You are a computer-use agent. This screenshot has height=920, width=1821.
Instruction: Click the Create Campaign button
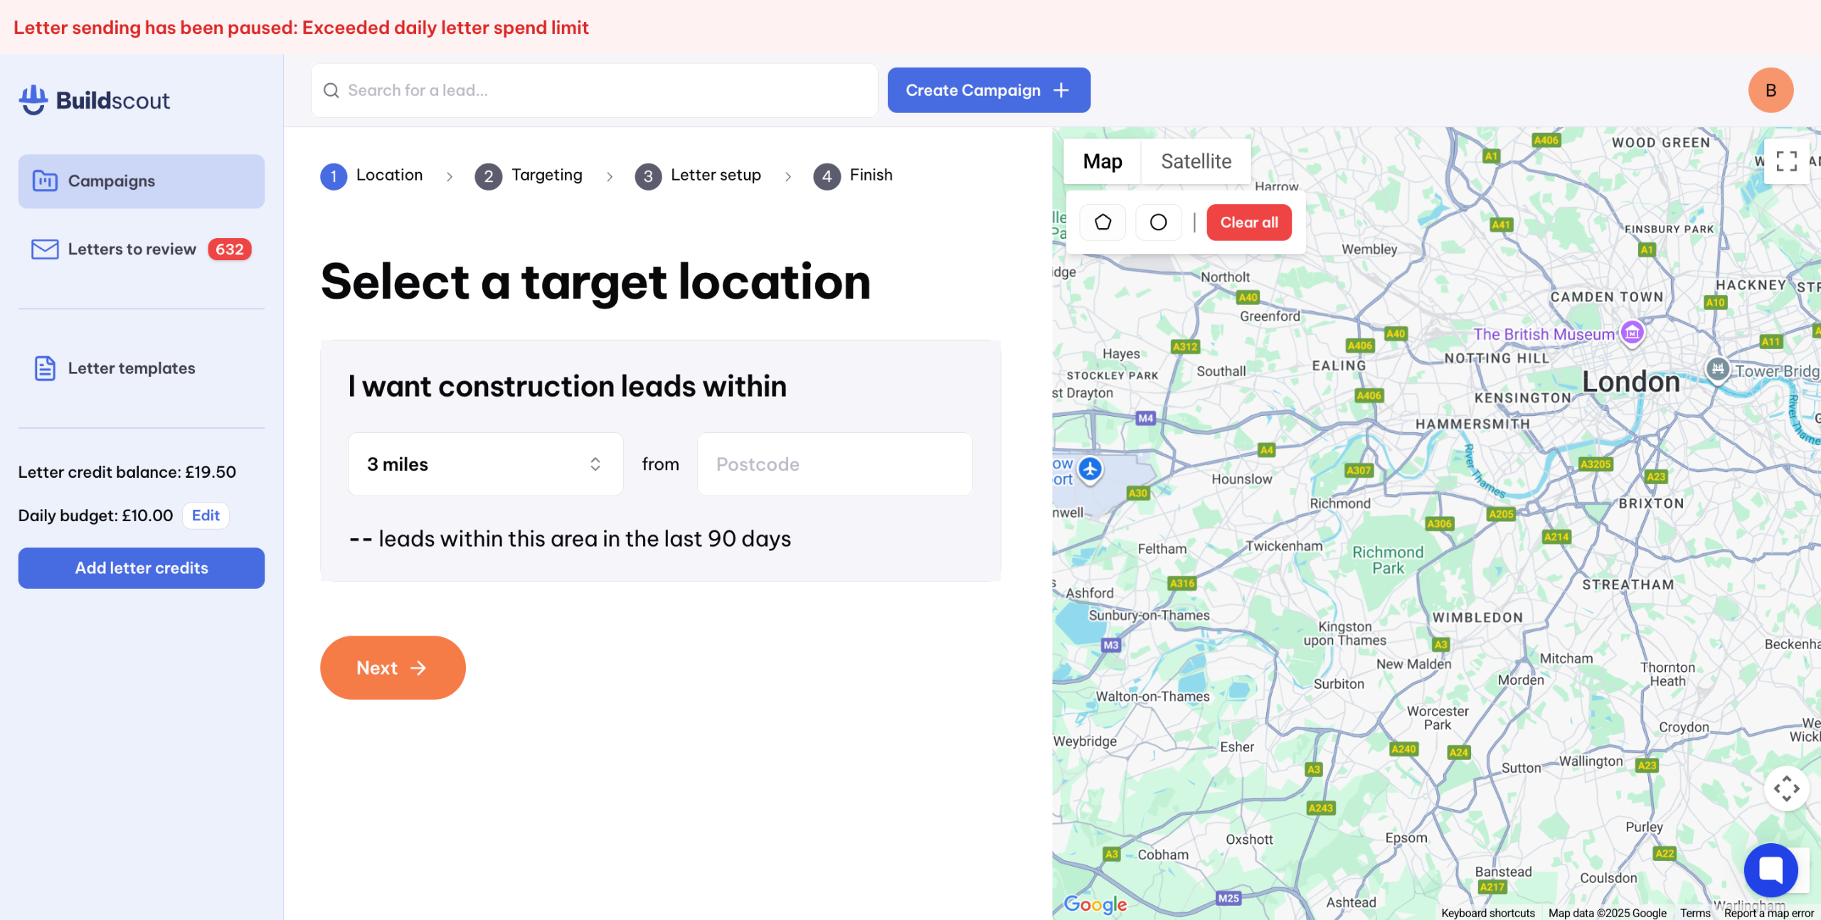pos(989,90)
